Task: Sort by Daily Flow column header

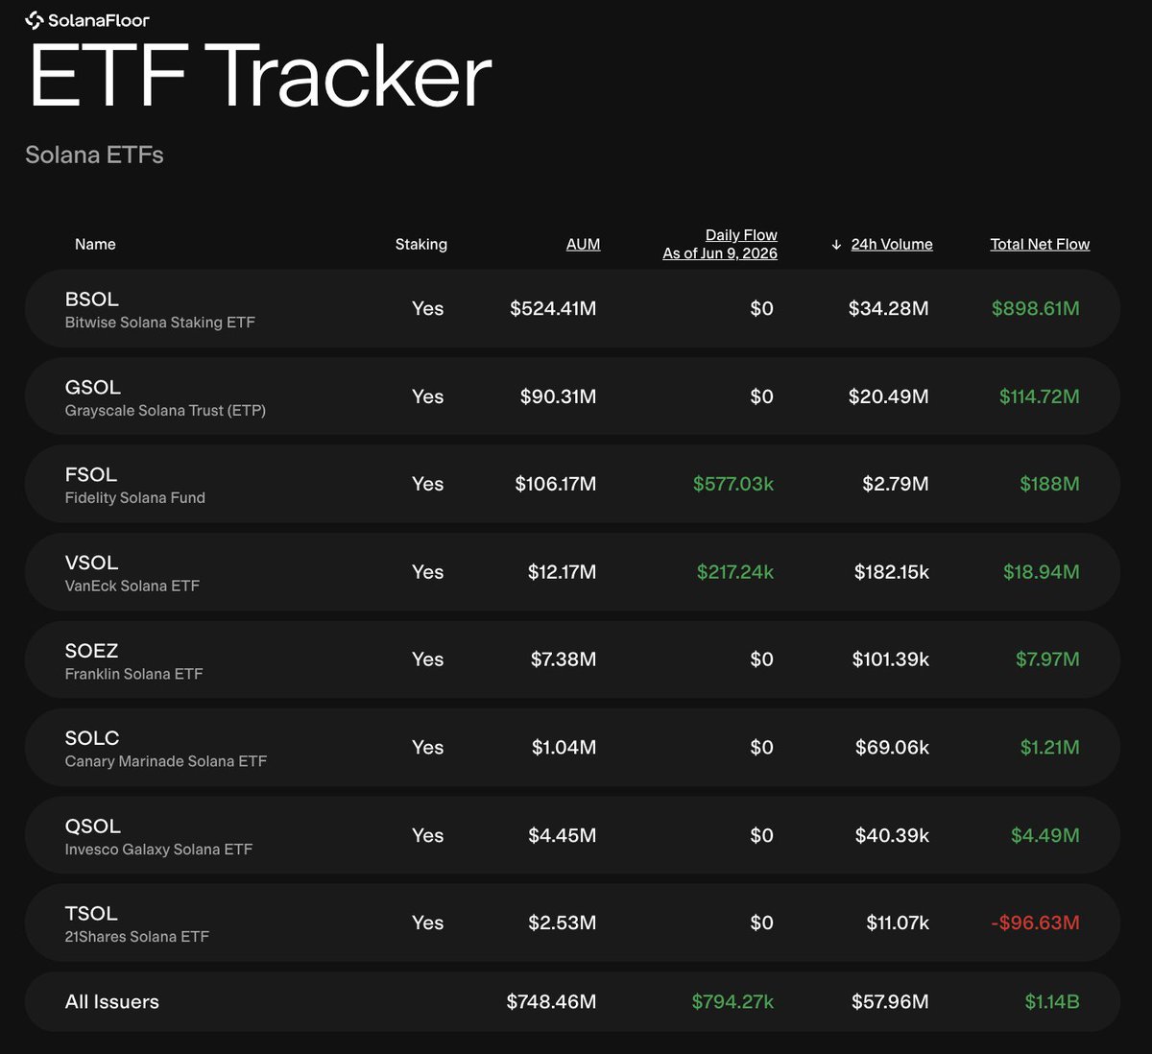Action: [720, 244]
